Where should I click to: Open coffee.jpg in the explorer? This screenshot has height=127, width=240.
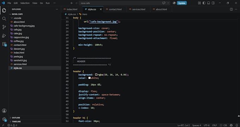19,41
